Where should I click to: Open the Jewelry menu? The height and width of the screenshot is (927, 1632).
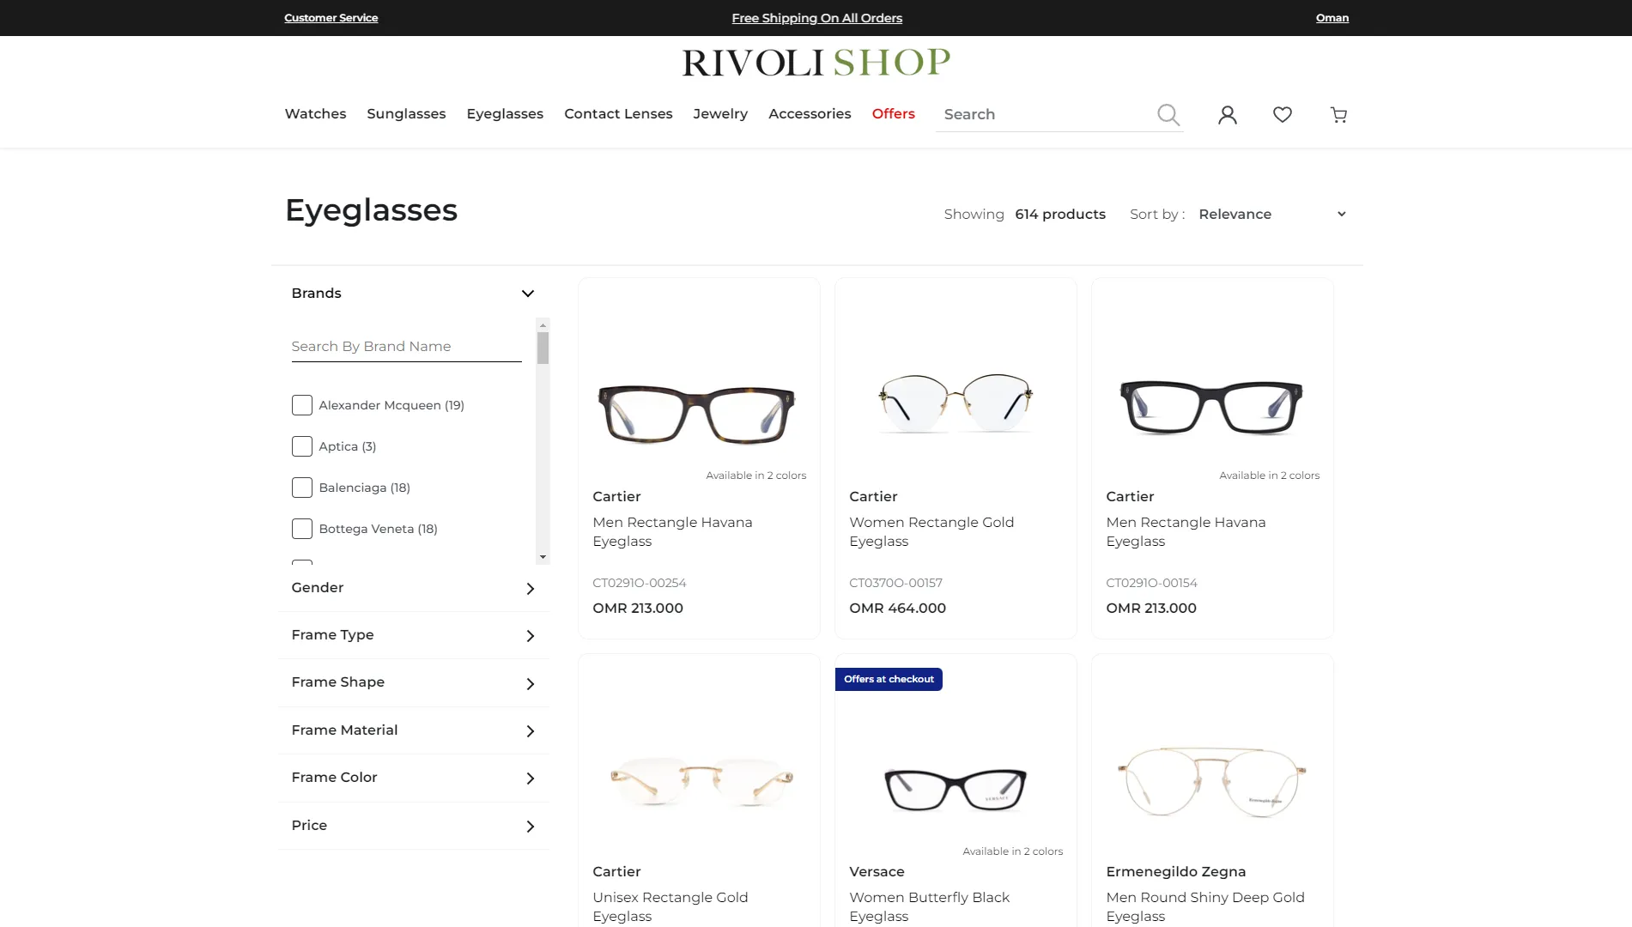[720, 113]
